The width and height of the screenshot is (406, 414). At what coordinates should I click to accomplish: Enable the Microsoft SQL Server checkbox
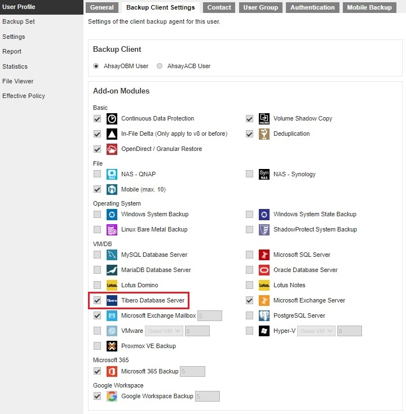coord(249,255)
